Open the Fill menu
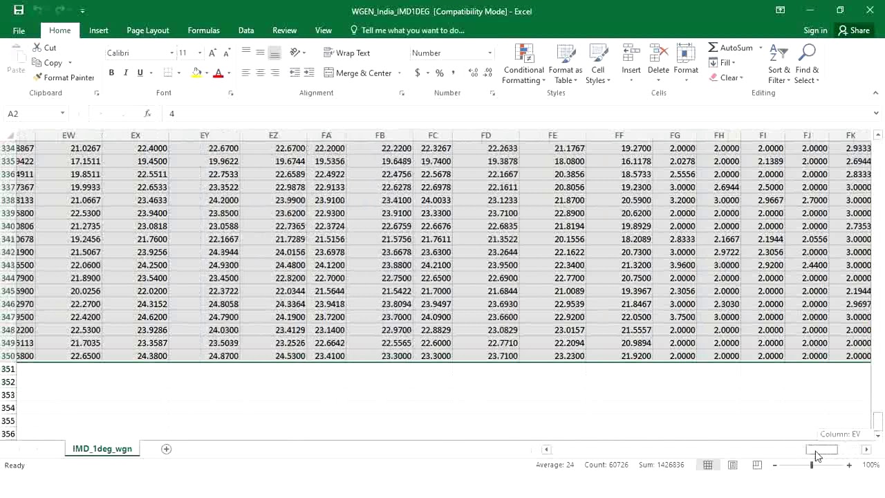Screen dimensions: 885x498 tap(722, 63)
